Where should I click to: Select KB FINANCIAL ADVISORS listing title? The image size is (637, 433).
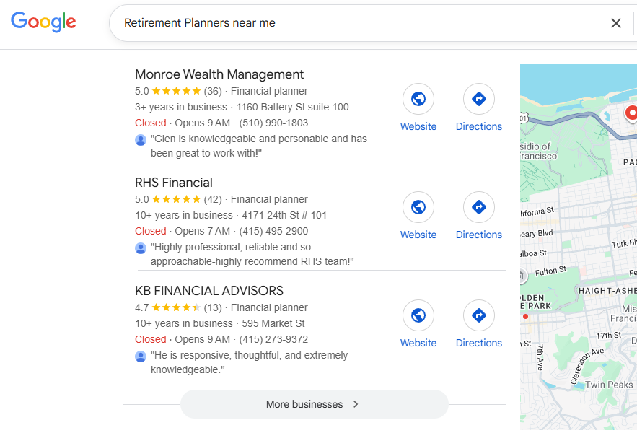[209, 291]
